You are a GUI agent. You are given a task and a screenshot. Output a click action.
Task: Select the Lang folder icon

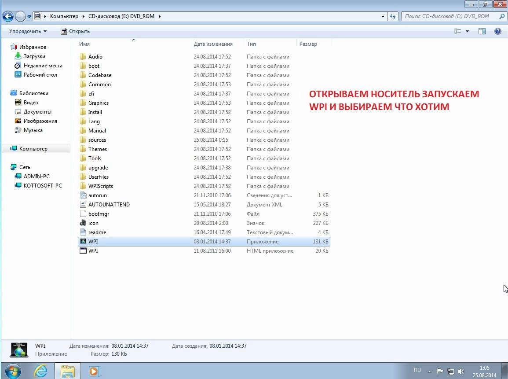point(83,121)
